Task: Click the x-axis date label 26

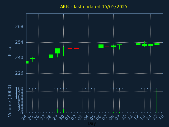Action: click(x=37, y=117)
